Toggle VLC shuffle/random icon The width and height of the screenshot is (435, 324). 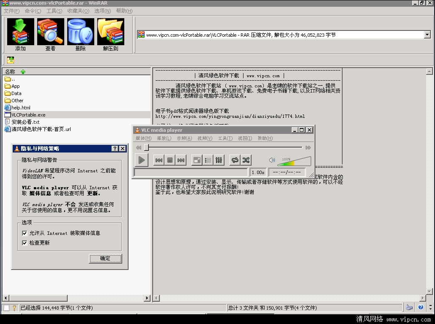246,160
